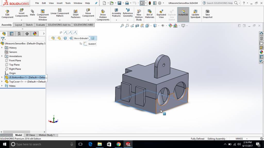Open the Tools menu
The height and width of the screenshot is (148, 264).
pos(68,3)
